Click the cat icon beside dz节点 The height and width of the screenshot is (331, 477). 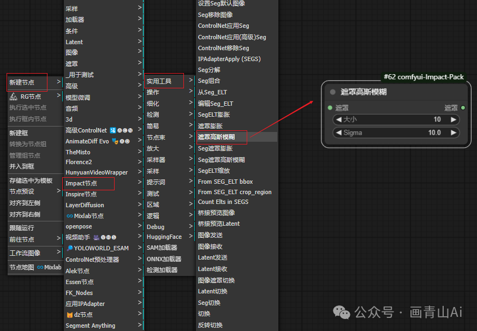pos(70,315)
